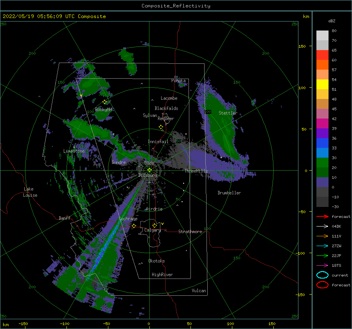This screenshot has width=352, height=329.
Task: Click the yellow diamond marker above Calgary
Action: 154,225
